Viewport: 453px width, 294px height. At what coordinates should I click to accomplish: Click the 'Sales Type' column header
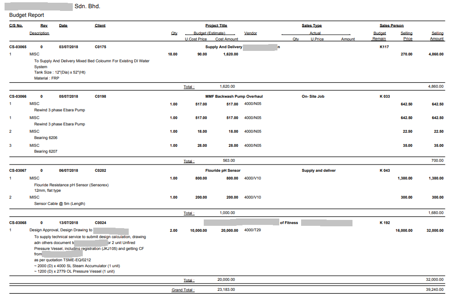[x=312, y=25]
